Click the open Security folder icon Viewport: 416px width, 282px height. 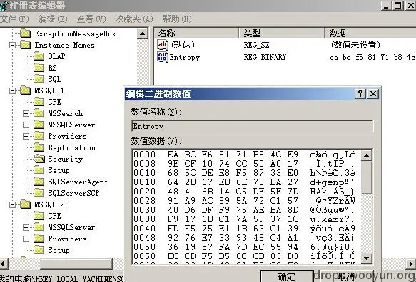tap(39, 159)
